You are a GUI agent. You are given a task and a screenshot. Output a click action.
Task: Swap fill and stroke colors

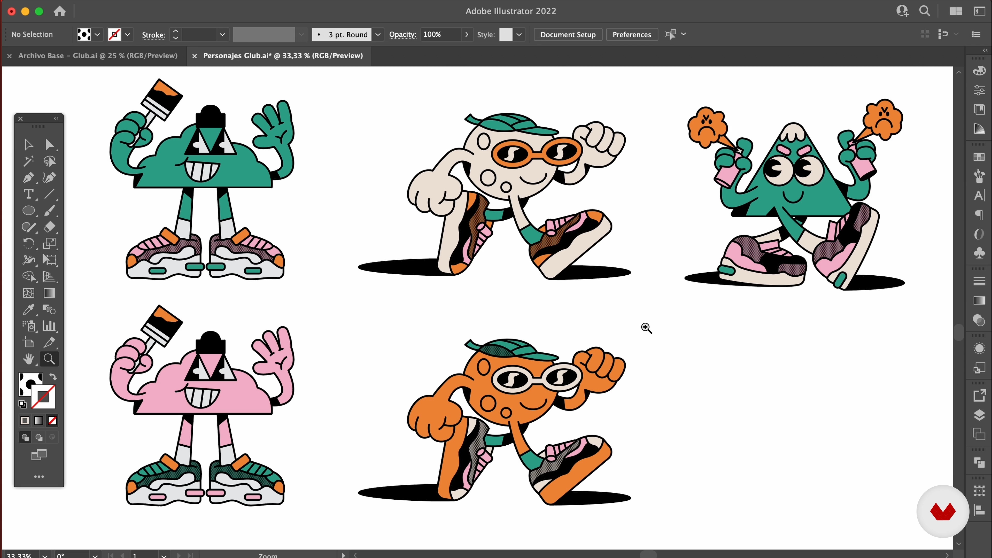coord(53,377)
